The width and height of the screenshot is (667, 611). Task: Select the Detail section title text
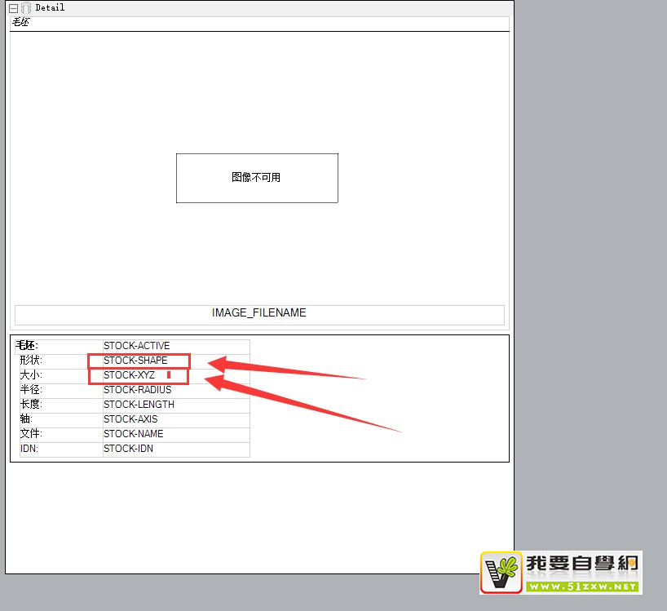[x=50, y=7]
